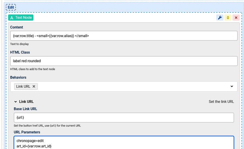Delete Text Node with red X
Screen dimensions: 244x149
[236, 18]
